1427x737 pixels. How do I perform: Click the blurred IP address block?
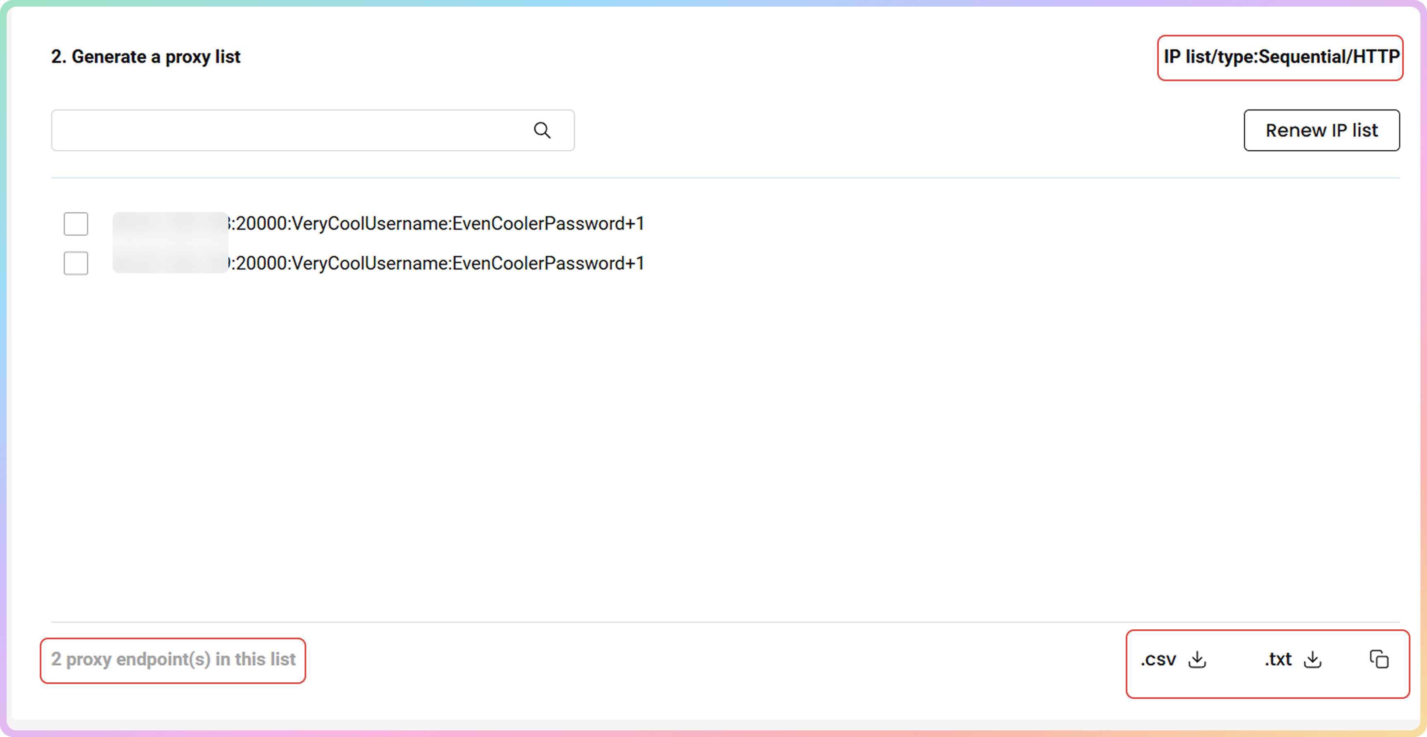click(170, 243)
